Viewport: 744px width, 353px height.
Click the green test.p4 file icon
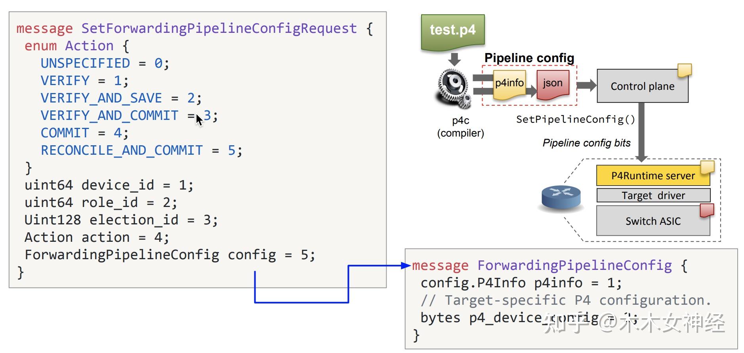[x=453, y=32]
